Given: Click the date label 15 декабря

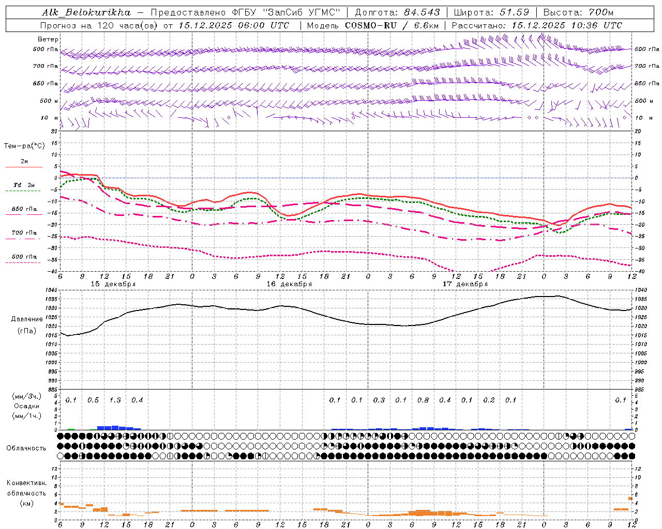Looking at the screenshot, I should 113,284.
